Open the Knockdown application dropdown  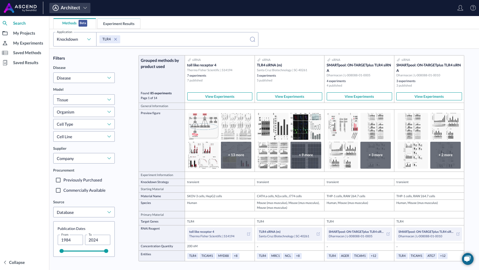[x=74, y=39]
